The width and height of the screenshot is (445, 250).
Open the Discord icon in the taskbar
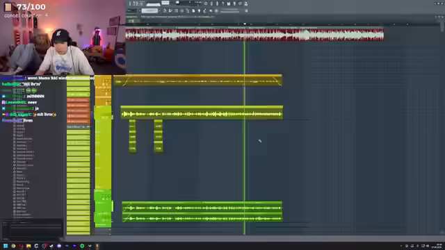pyautogui.click(x=59, y=246)
